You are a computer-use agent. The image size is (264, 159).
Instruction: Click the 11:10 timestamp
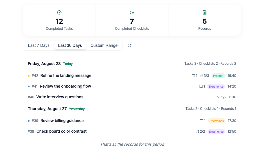click(232, 97)
